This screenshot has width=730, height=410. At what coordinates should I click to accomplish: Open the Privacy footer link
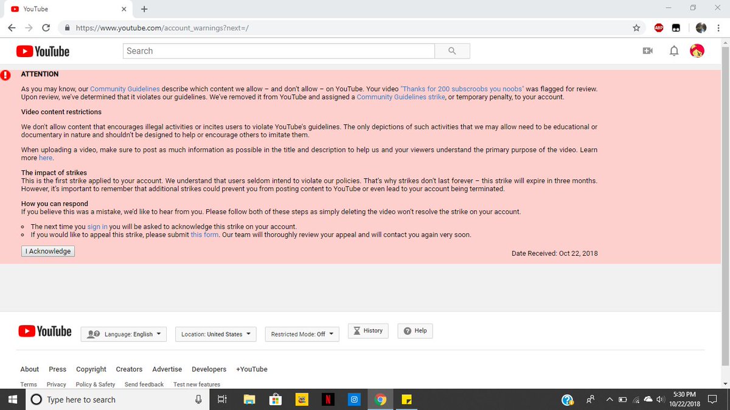[56, 384]
